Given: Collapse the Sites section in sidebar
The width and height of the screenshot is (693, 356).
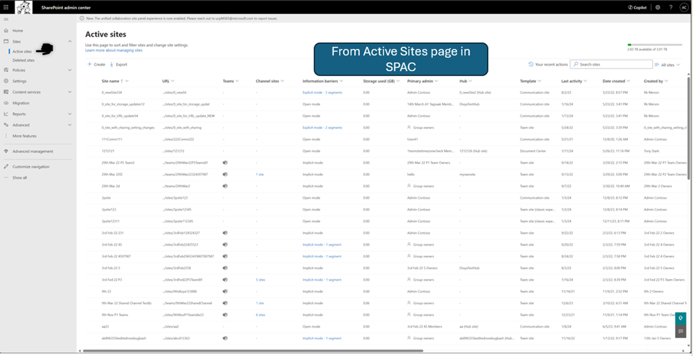Looking at the screenshot, I should [x=69, y=41].
